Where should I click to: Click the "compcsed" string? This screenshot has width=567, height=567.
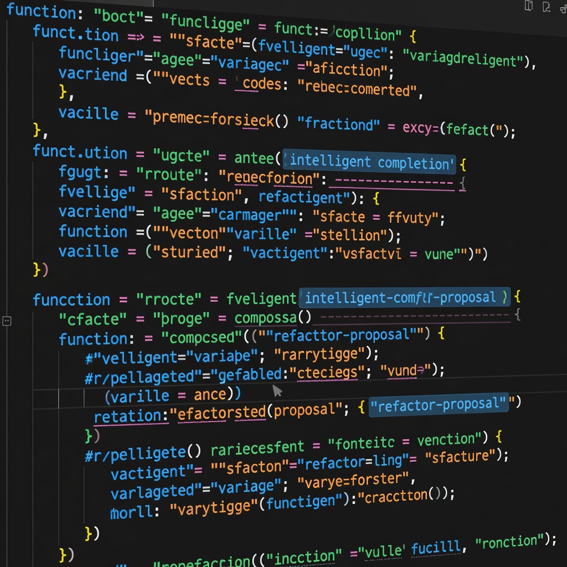click(x=202, y=337)
